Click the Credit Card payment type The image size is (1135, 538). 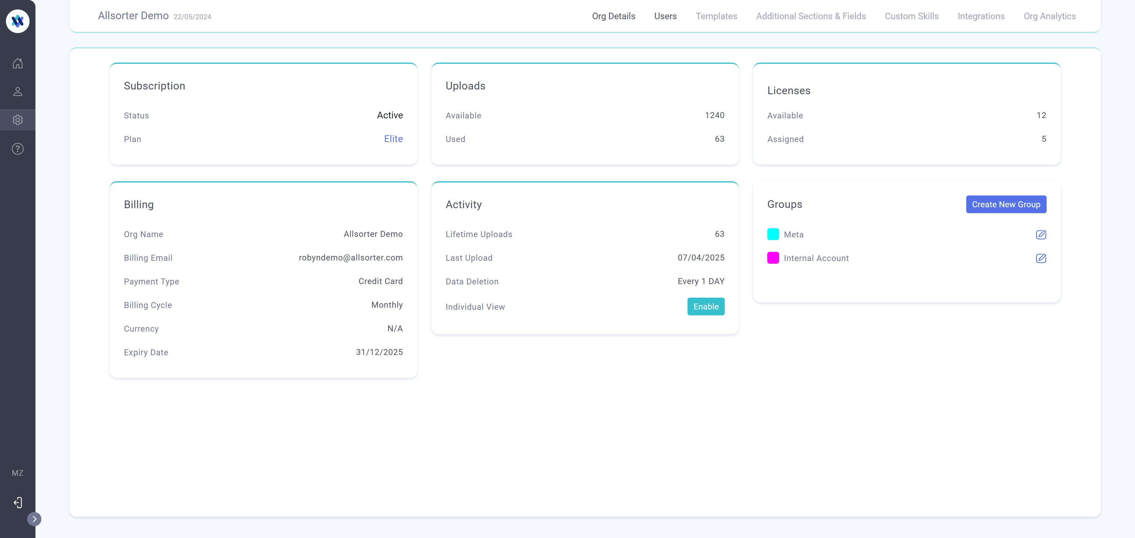[x=380, y=281]
